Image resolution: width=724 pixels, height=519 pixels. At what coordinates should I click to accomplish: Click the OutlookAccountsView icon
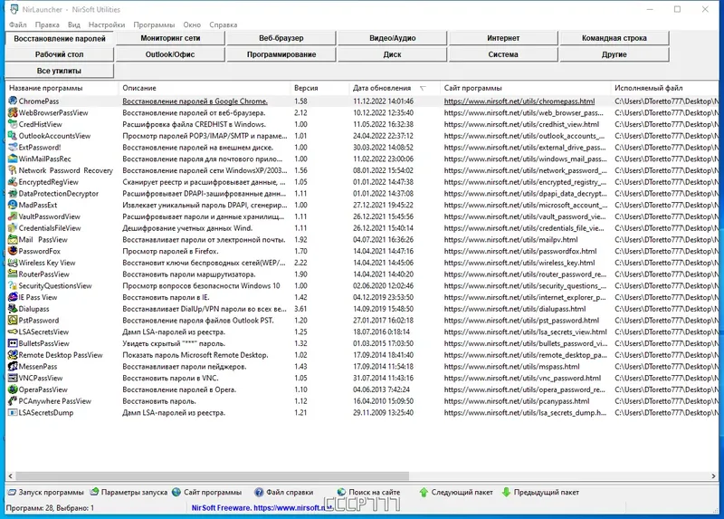(x=13, y=136)
